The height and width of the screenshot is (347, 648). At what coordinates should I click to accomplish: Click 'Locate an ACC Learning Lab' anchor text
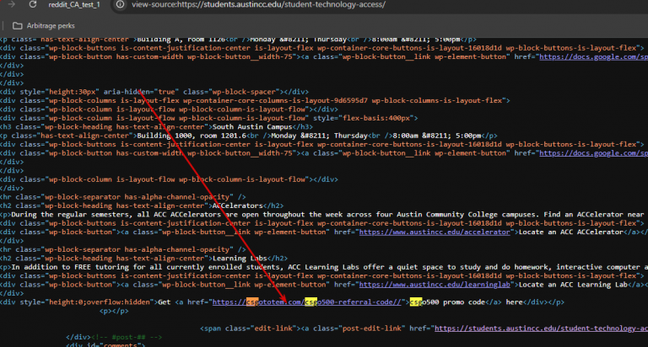pos(572,285)
